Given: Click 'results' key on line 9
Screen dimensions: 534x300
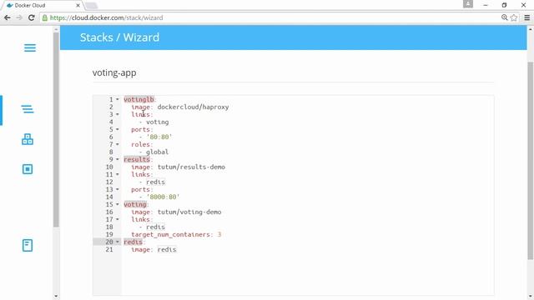Looking at the screenshot, I should (137, 159).
